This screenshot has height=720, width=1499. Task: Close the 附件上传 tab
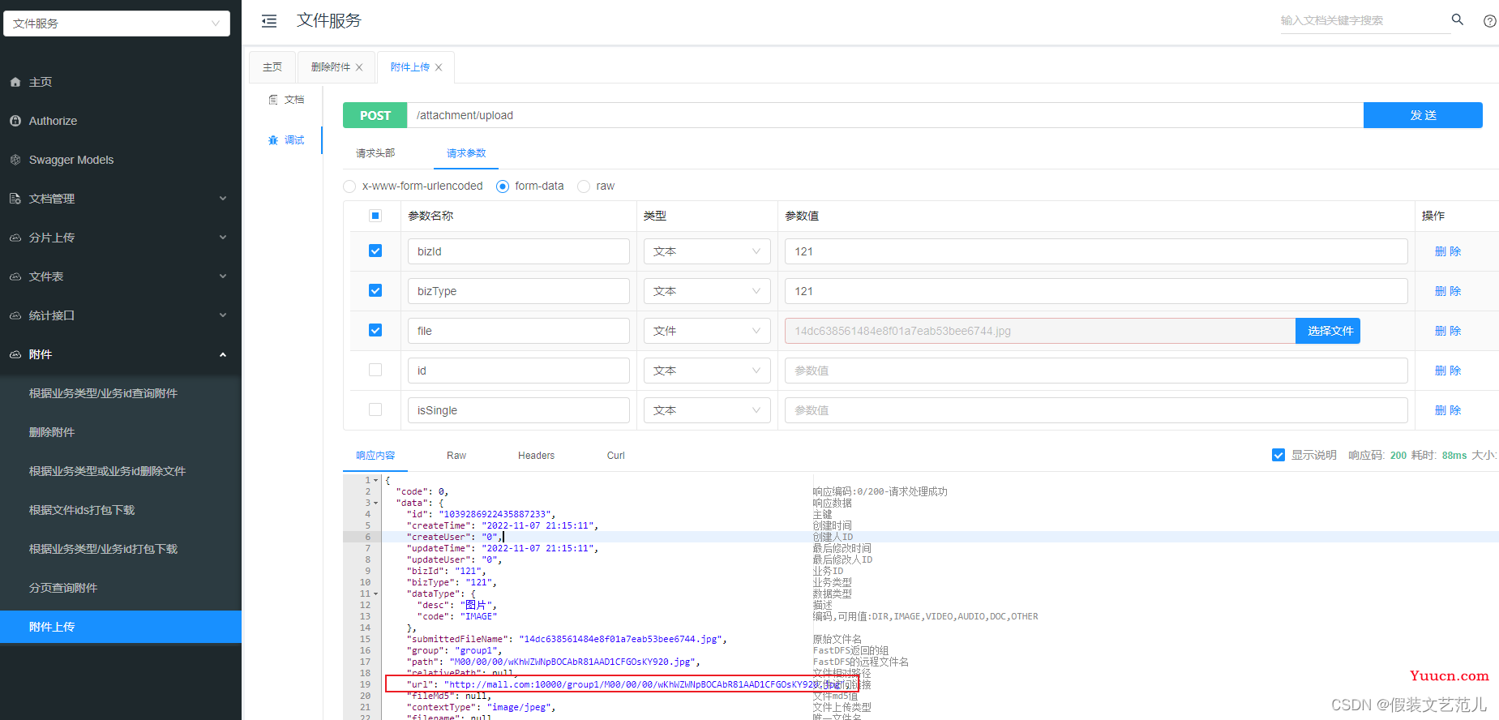click(x=439, y=67)
